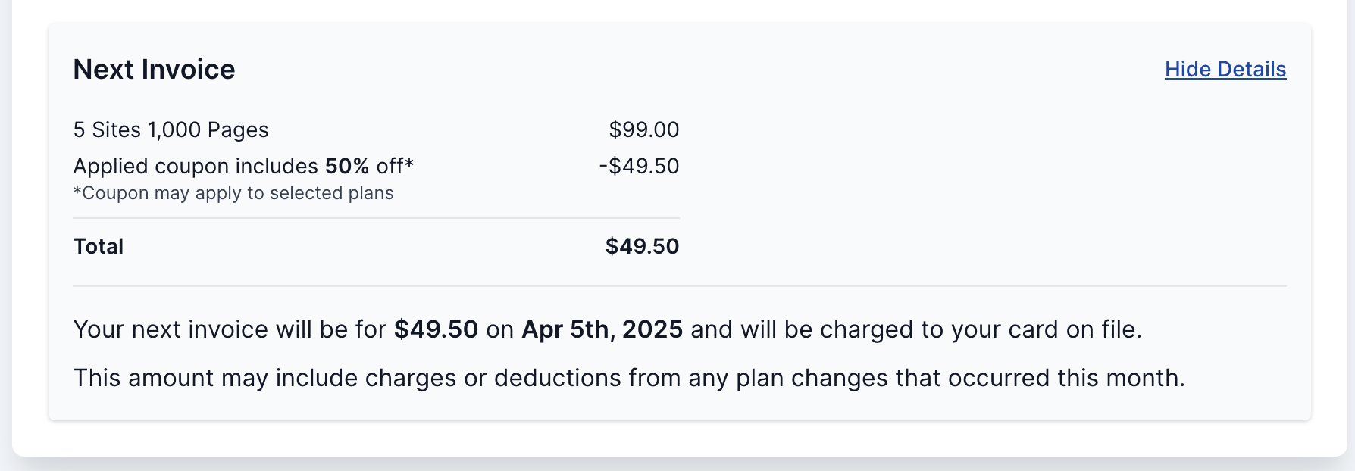
Task: Click the Hide Details link
Action: [1225, 69]
